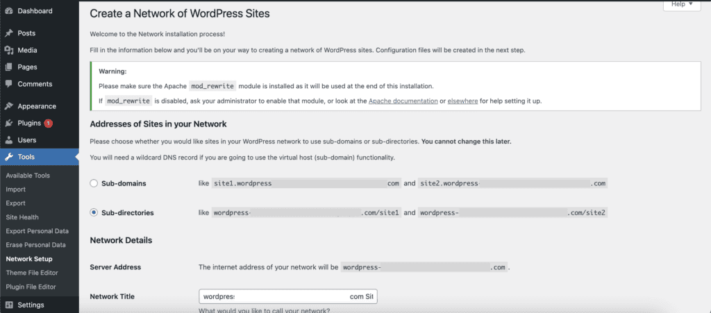Select the Sub-domains radio button
Viewport: 711px width, 313px height.
coord(94,183)
